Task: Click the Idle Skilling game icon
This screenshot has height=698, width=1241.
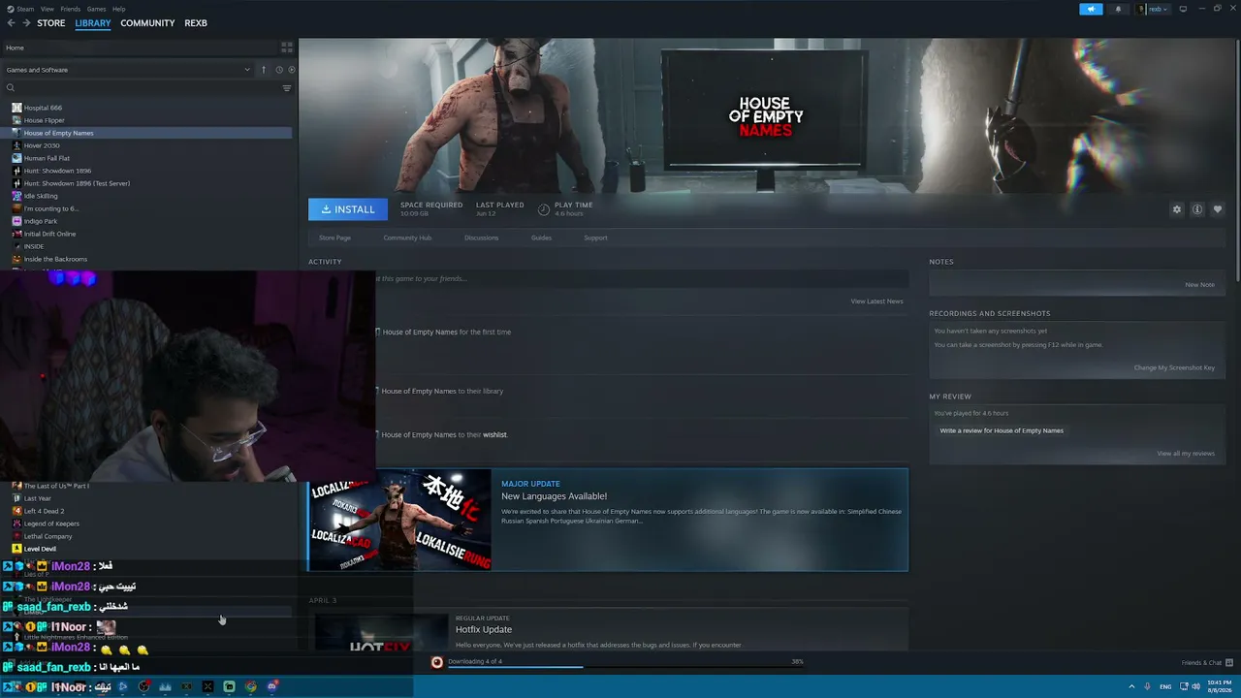Action: (x=16, y=196)
